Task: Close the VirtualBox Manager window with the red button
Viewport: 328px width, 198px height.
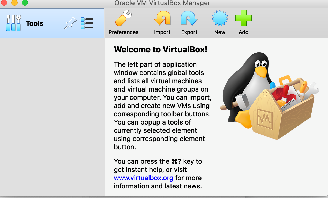Action: tap(4, 3)
